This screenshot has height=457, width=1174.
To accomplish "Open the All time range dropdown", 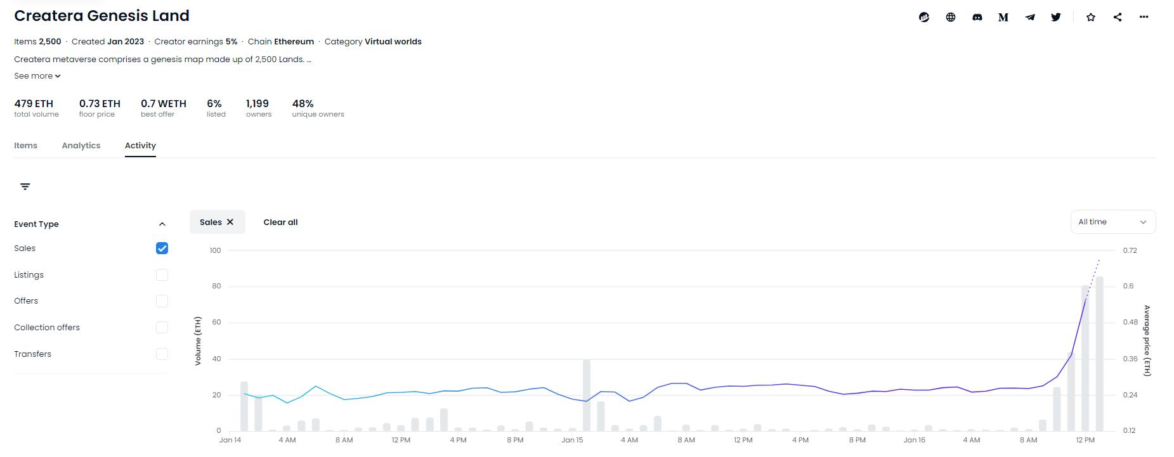I will tap(1112, 222).
